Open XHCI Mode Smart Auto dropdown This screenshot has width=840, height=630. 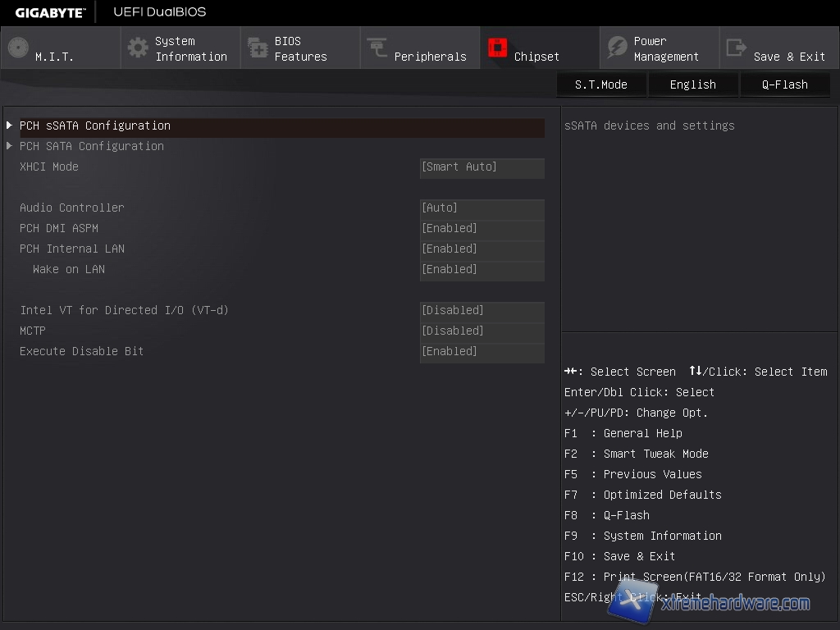point(482,167)
